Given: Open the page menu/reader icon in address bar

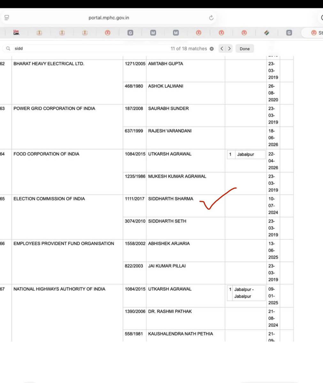Looking at the screenshot, I should pyautogui.click(x=7, y=18).
